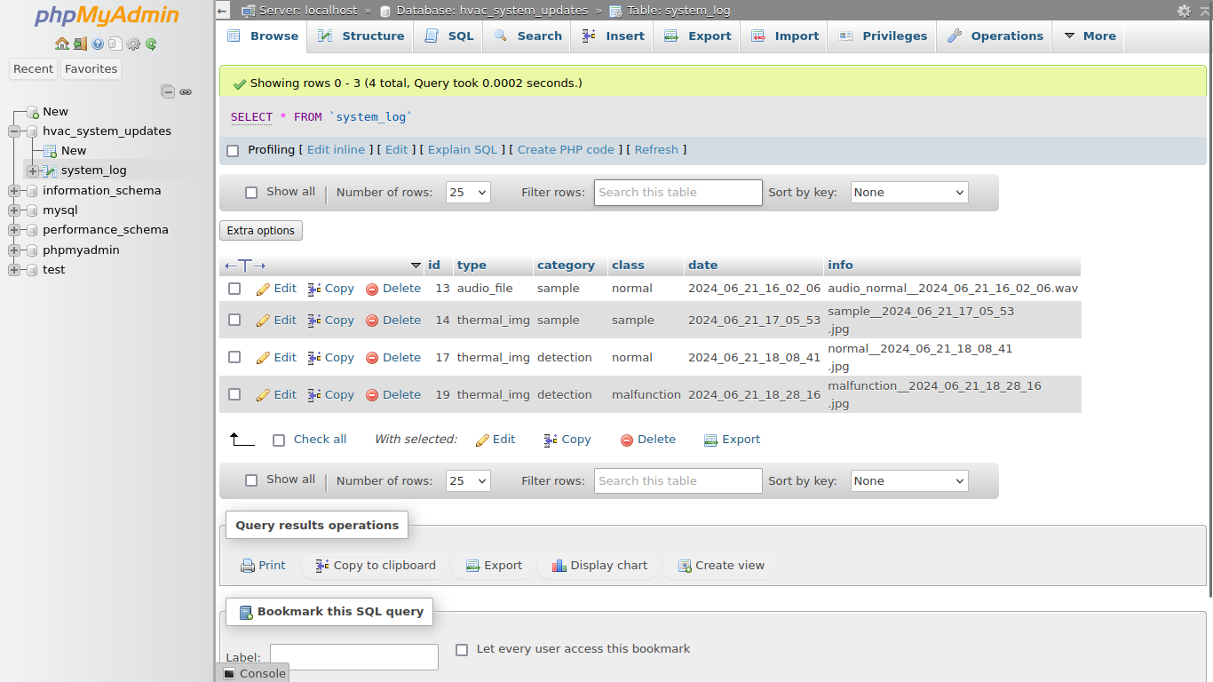Select checkbox for row id 13
The image size is (1213, 682).
pyautogui.click(x=234, y=289)
